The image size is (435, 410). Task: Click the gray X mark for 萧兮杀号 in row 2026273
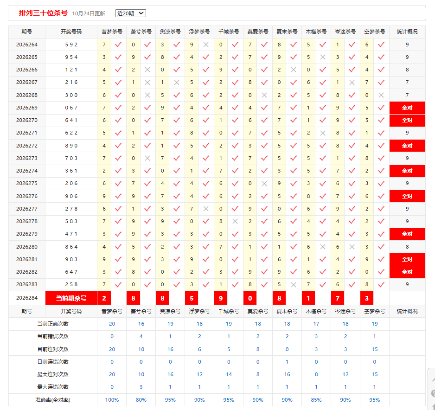click(x=147, y=158)
